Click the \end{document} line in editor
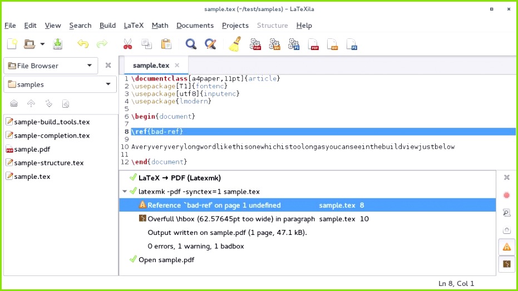 point(159,162)
